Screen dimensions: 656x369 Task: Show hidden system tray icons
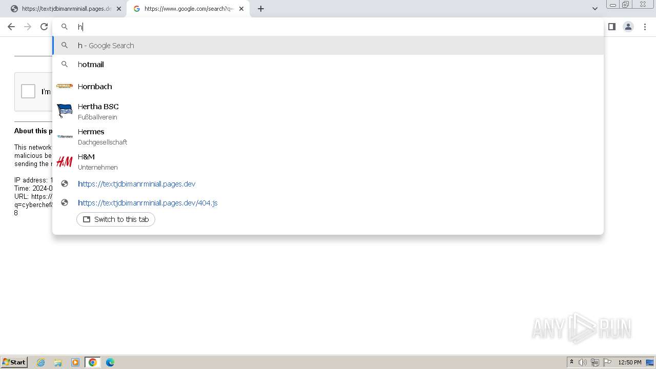click(571, 362)
